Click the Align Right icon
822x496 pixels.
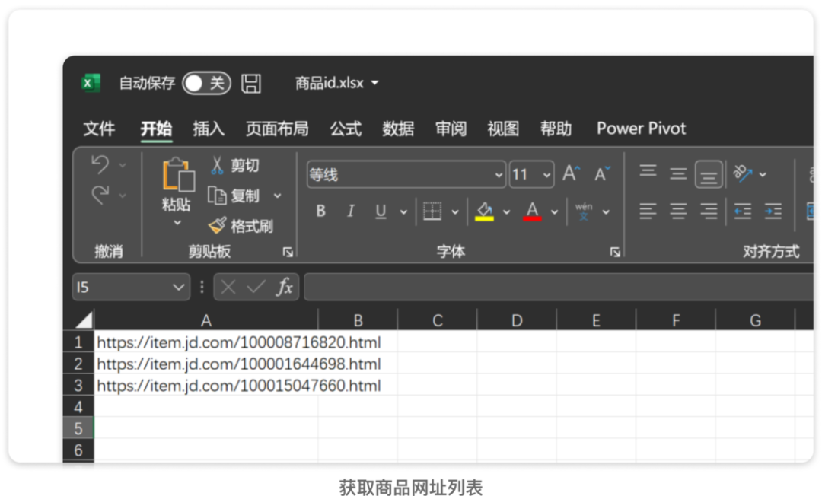(x=709, y=211)
